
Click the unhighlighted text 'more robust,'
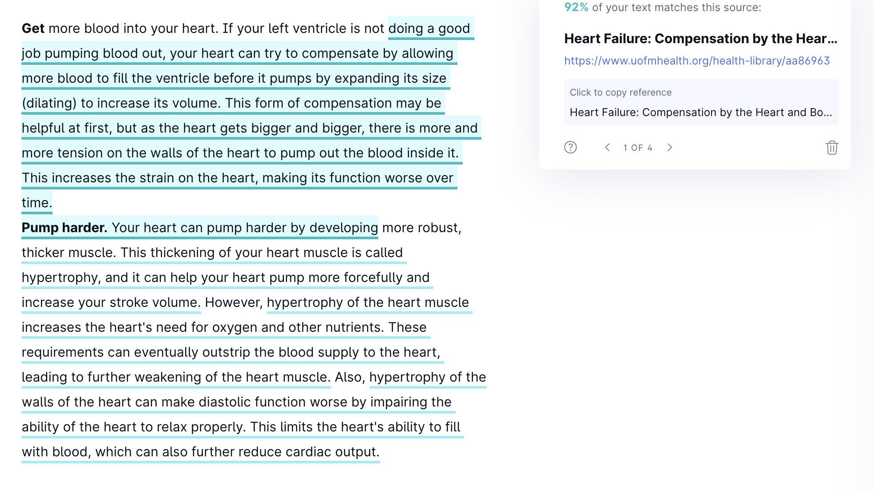tap(421, 228)
